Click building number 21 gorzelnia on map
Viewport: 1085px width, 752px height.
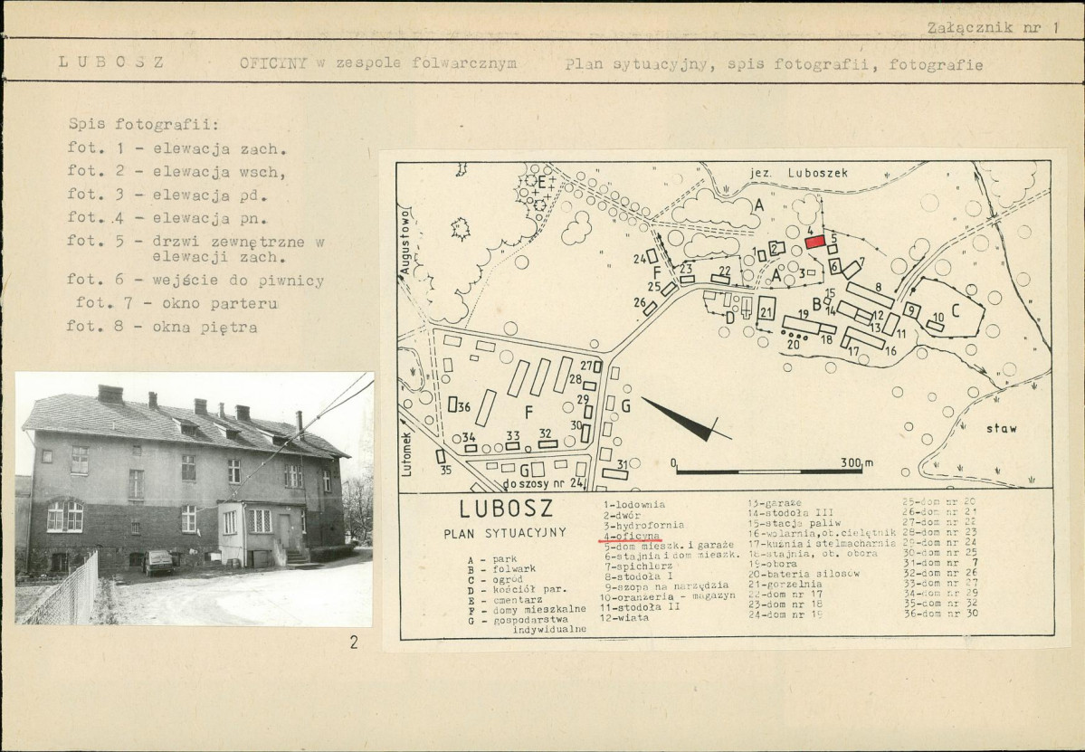click(x=766, y=309)
